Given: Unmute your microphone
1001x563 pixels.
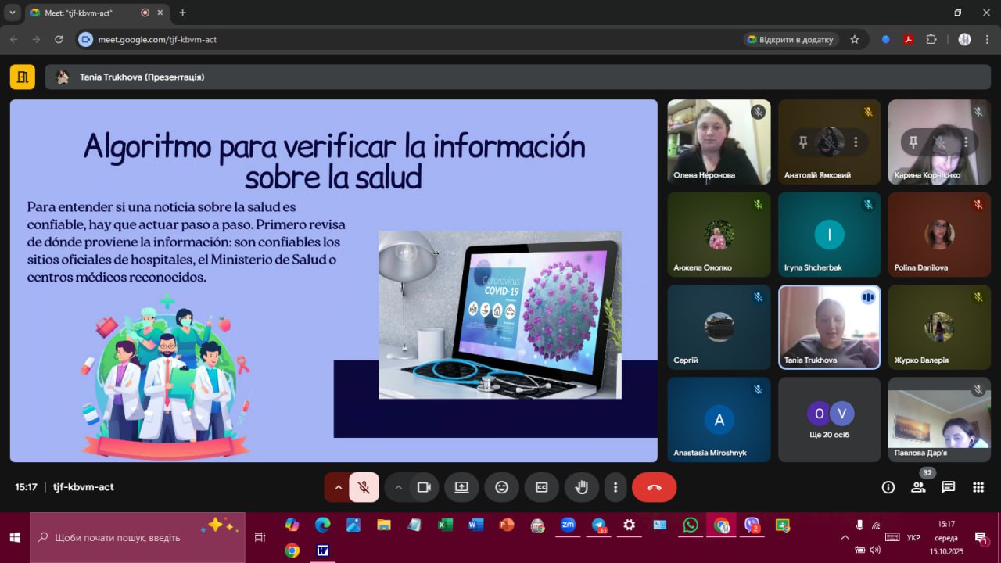Looking at the screenshot, I should pos(364,487).
